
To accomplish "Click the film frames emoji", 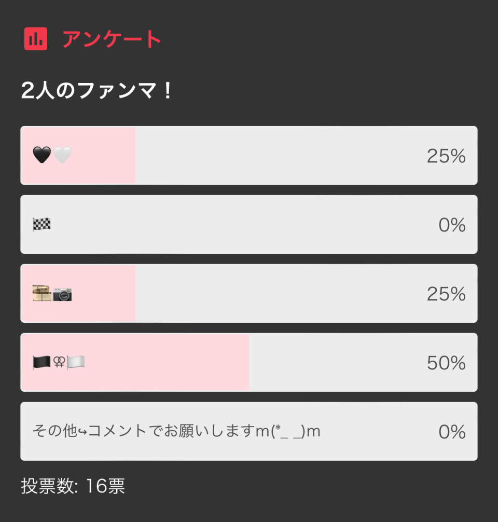I will pyautogui.click(x=42, y=293).
